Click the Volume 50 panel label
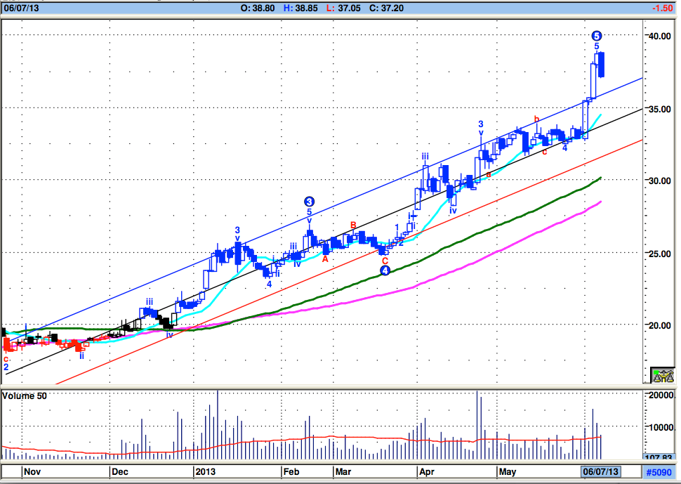Screen dimensions: 681x484 tap(25, 395)
